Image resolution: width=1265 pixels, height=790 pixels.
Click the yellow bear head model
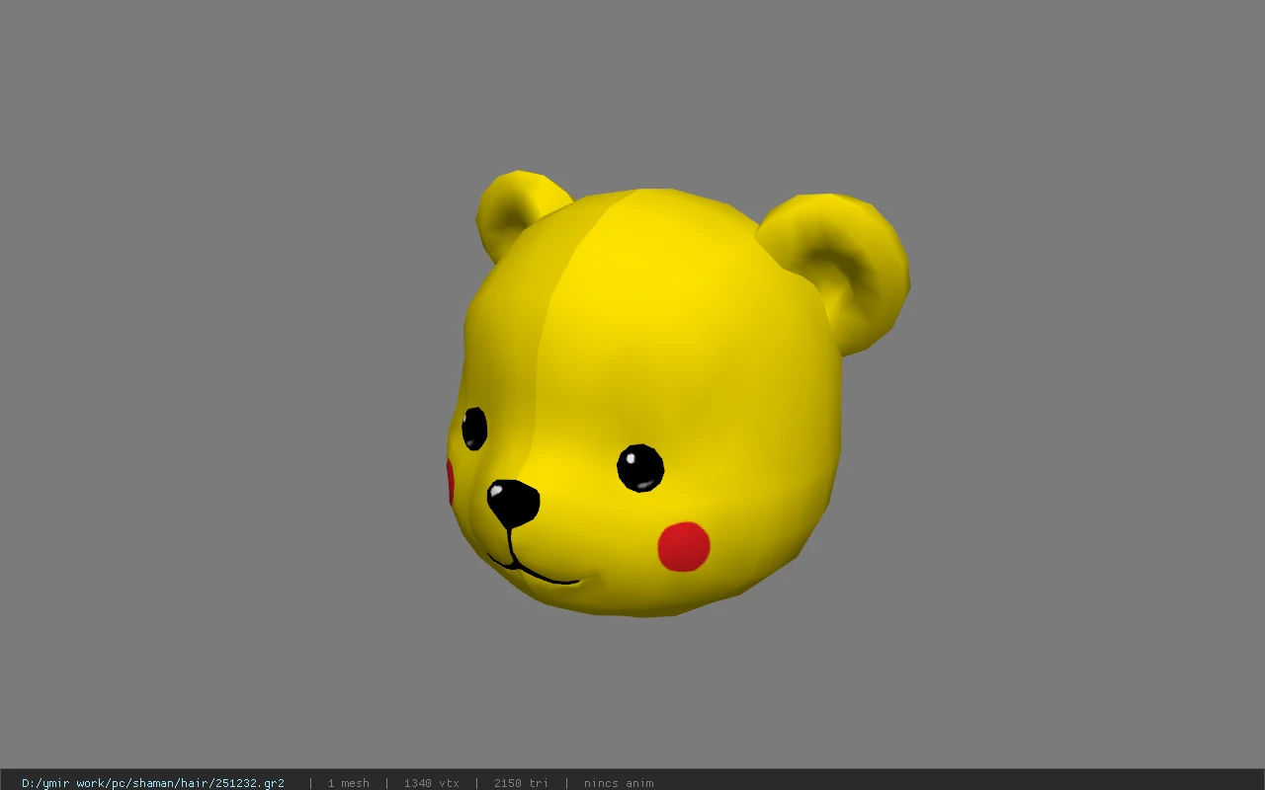(x=677, y=393)
